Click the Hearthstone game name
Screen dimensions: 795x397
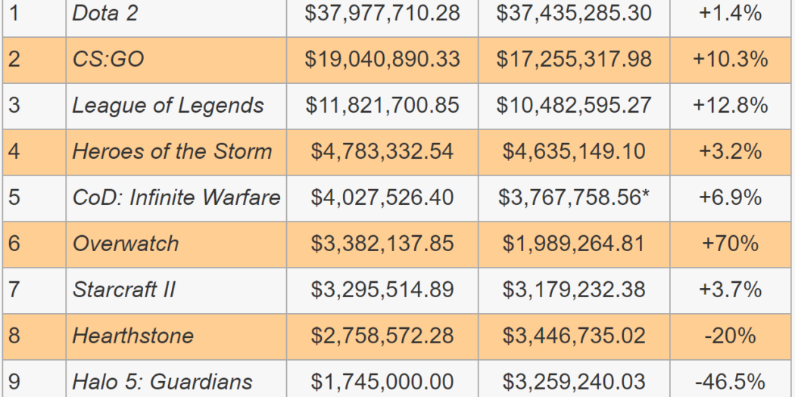click(132, 336)
